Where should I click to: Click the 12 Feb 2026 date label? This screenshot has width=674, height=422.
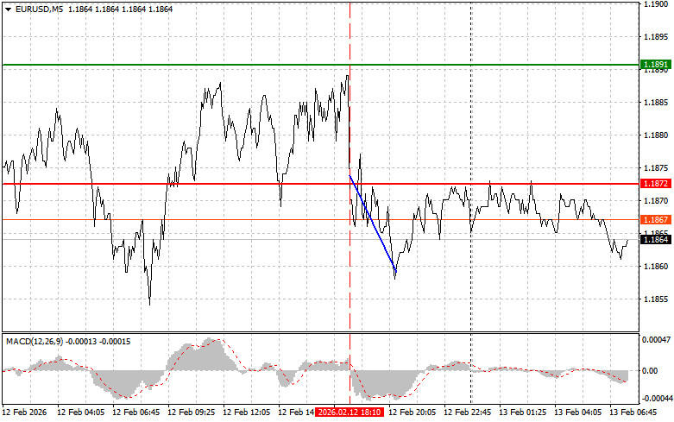click(24, 413)
